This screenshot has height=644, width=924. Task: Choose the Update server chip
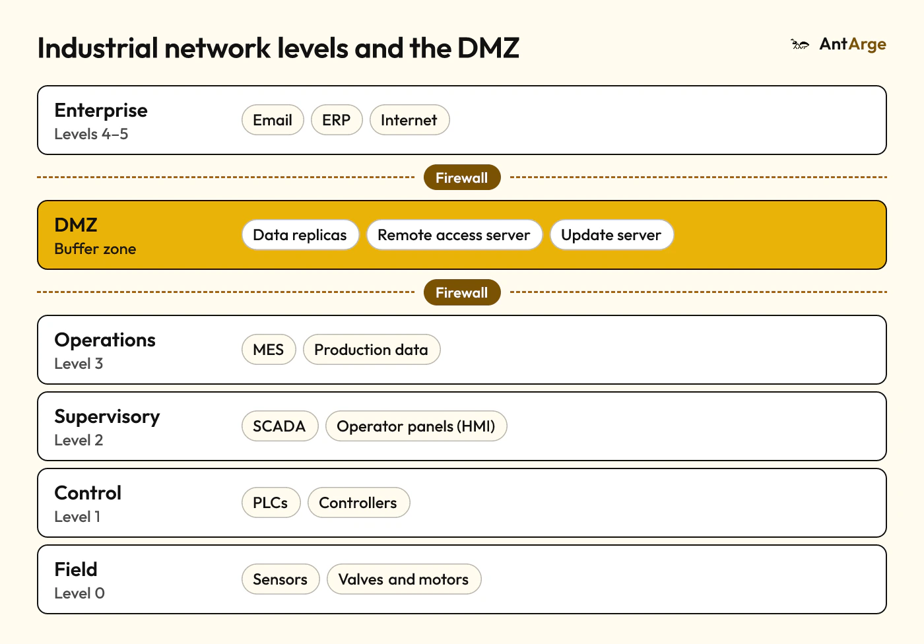[x=612, y=235]
